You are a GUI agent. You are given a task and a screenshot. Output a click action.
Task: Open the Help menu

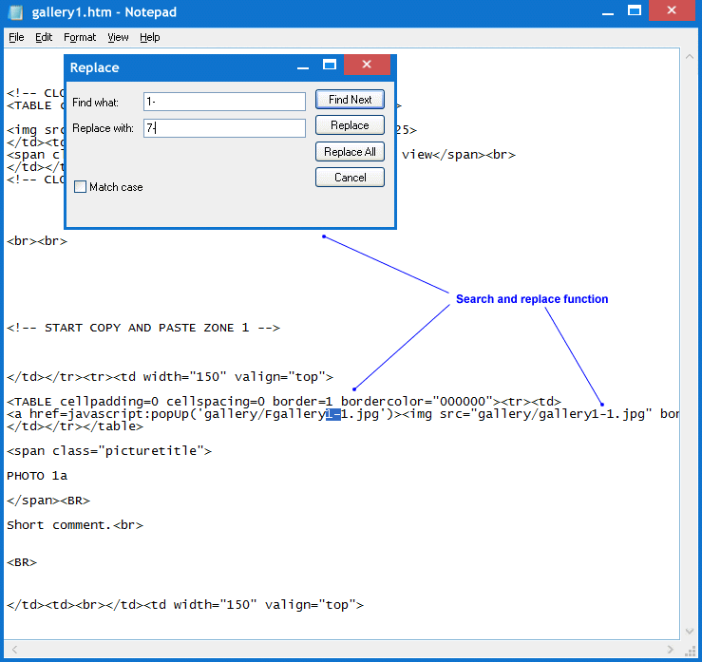[149, 37]
